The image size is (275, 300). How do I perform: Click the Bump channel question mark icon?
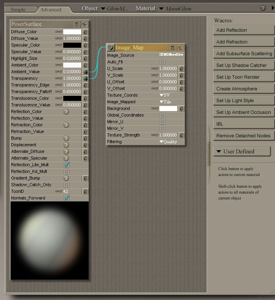point(66,138)
